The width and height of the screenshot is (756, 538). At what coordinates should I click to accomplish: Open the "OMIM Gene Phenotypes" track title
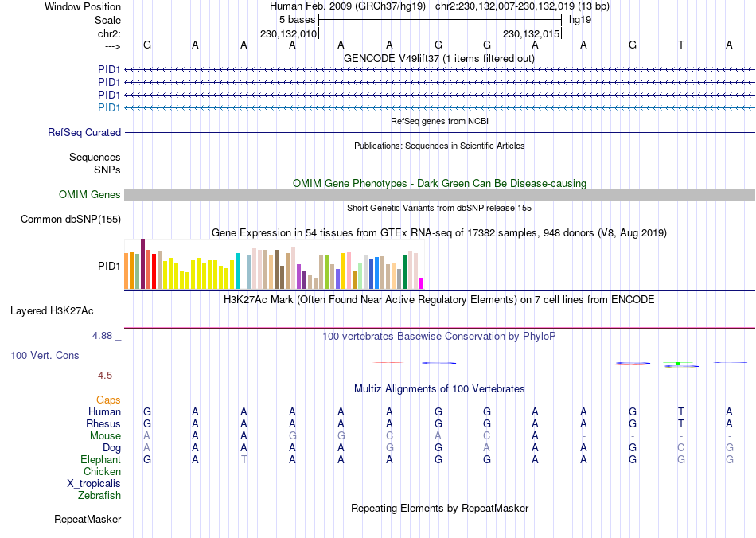tap(439, 183)
